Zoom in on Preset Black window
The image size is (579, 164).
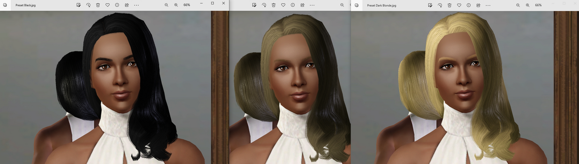(x=176, y=5)
